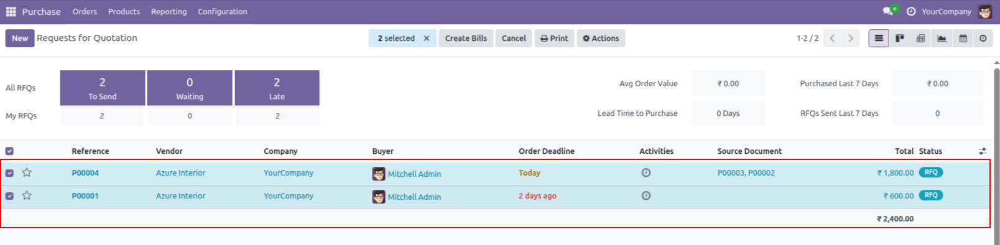Sort by Reference column header
Image resolution: width=1000 pixels, height=245 pixels.
[x=90, y=151]
